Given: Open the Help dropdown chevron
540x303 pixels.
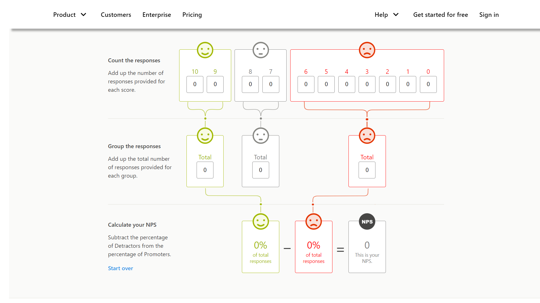Looking at the screenshot, I should click(396, 15).
